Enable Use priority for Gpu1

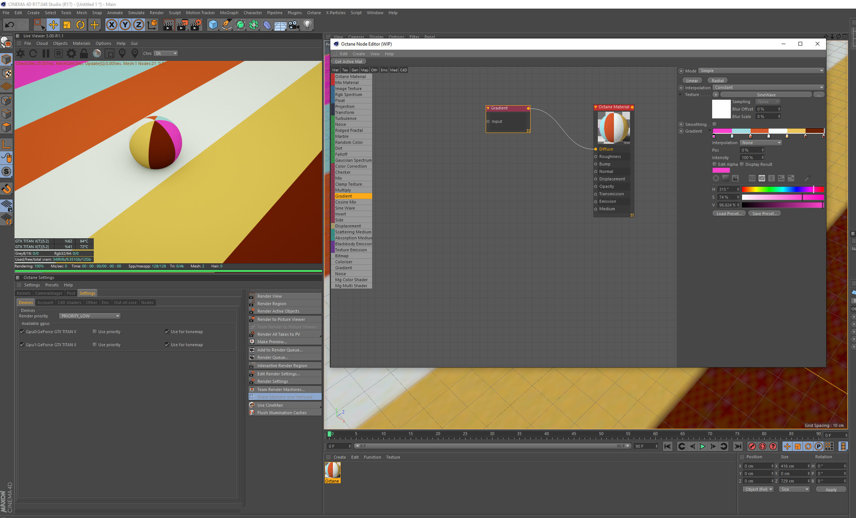pos(95,345)
